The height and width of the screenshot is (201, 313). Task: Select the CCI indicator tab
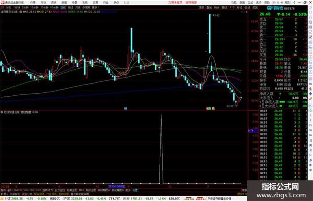[38, 190]
